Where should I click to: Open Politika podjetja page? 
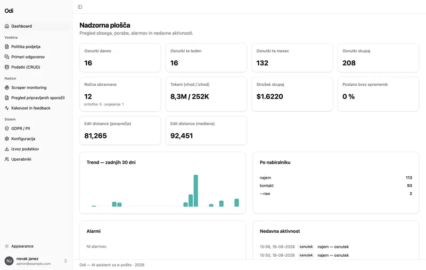coord(36,47)
